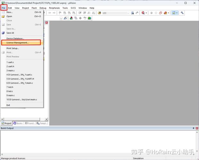Click the Manage Run-Time Environment icon
The height and width of the screenshot is (160, 199).
click(x=85, y=18)
